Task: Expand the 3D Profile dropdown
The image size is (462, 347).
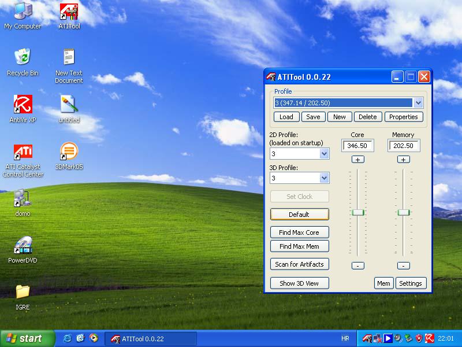Action: [324, 178]
